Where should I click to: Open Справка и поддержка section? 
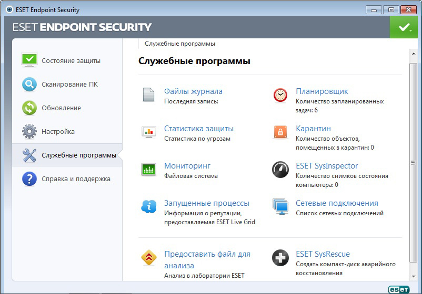(76, 178)
